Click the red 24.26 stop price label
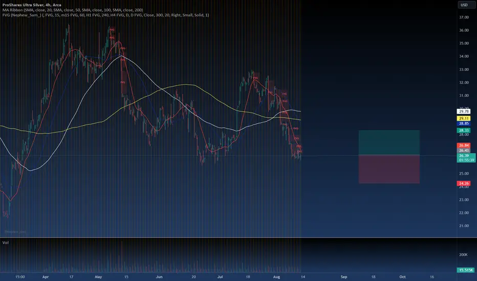 [464, 183]
